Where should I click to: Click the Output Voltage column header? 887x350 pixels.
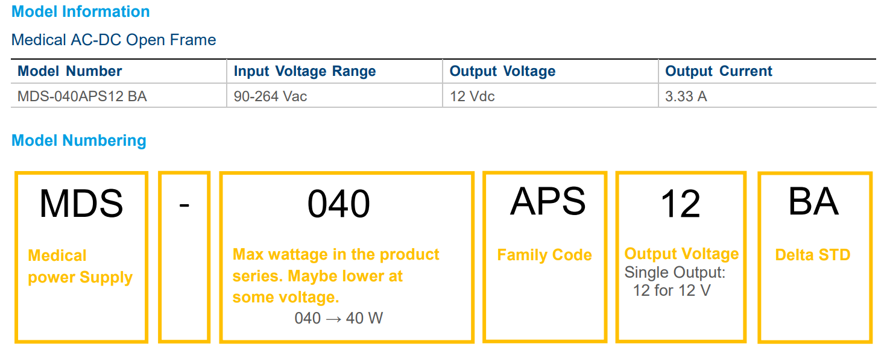click(502, 71)
